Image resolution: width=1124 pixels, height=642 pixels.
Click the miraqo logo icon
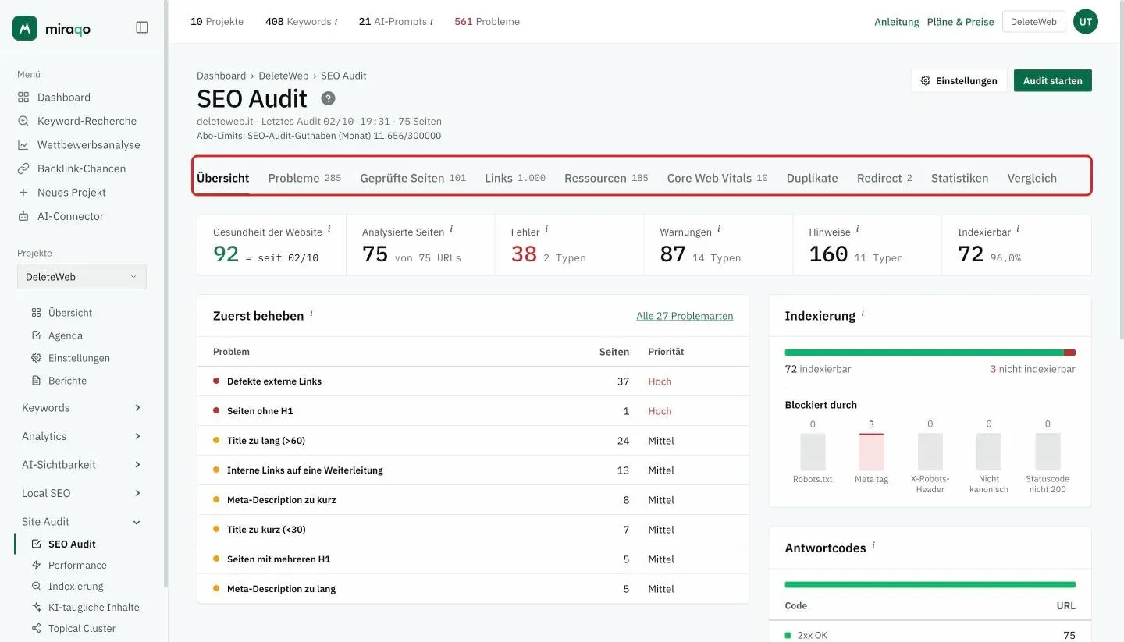pyautogui.click(x=25, y=28)
